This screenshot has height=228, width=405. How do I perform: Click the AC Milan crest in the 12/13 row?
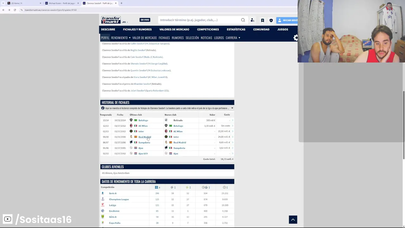click(131, 126)
